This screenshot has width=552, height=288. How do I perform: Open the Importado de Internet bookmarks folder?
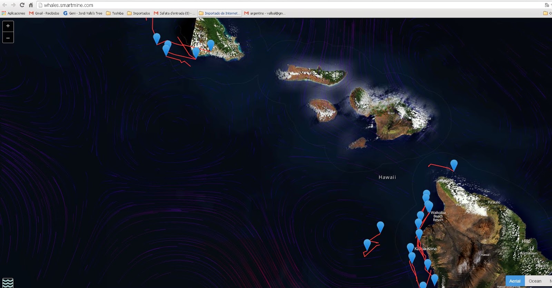[x=220, y=13]
